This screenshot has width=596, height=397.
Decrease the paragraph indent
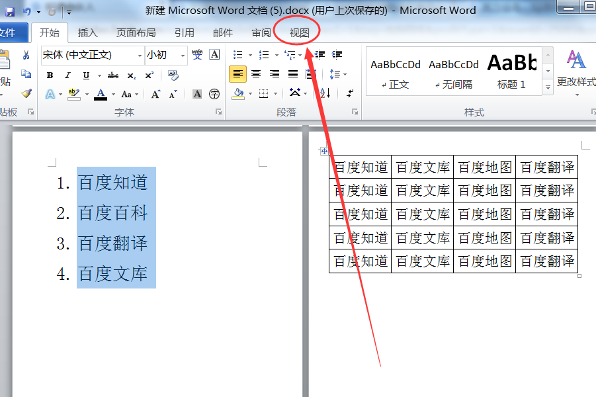click(x=319, y=55)
